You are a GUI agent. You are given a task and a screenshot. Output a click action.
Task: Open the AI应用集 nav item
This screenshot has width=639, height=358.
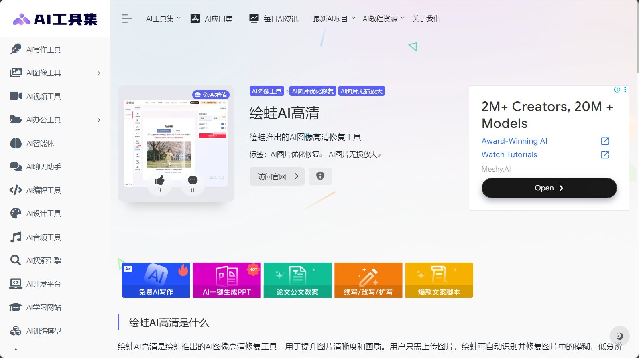(212, 18)
